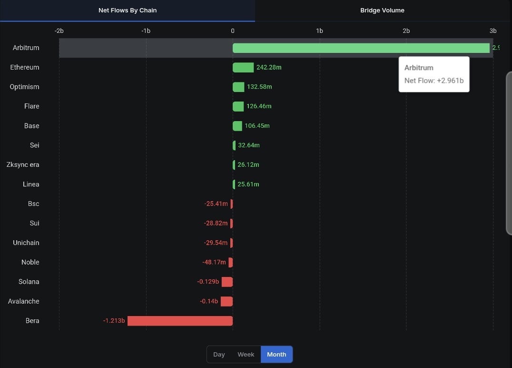Click the Flare 126.46m green bar
The image size is (512, 368).
(x=238, y=106)
